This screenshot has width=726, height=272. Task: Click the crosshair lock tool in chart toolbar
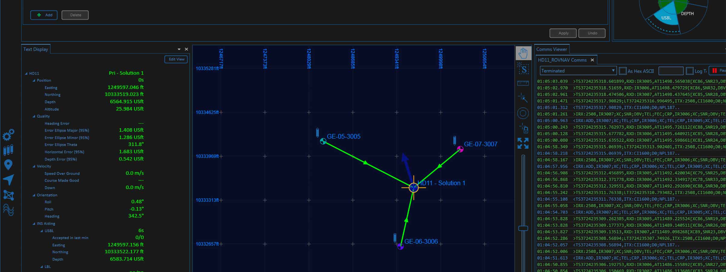point(524,128)
